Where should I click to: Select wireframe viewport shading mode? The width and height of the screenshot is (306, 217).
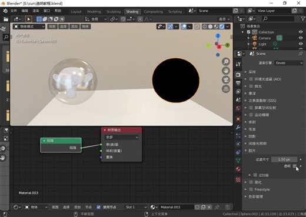coord(205,26)
